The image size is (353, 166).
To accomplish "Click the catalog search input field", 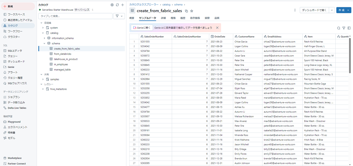I will pos(76,16).
